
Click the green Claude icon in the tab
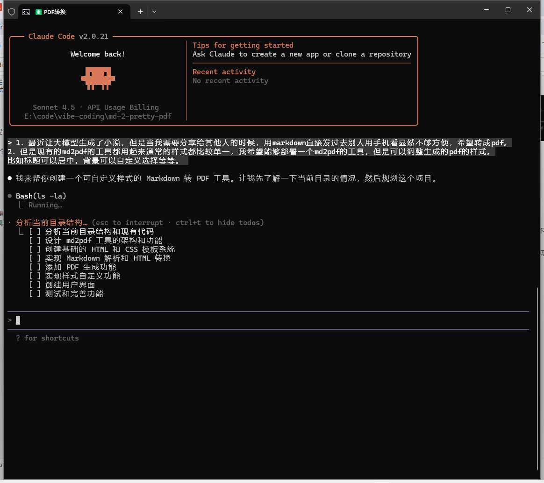coord(38,12)
